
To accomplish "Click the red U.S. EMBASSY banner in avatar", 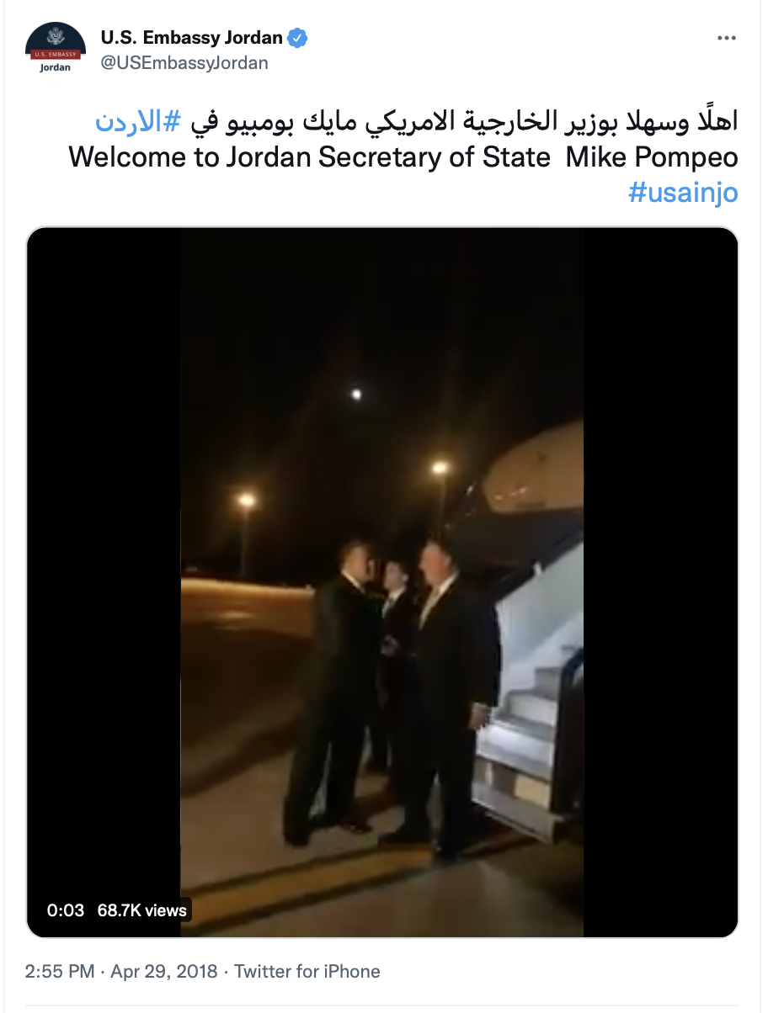I will coord(56,55).
